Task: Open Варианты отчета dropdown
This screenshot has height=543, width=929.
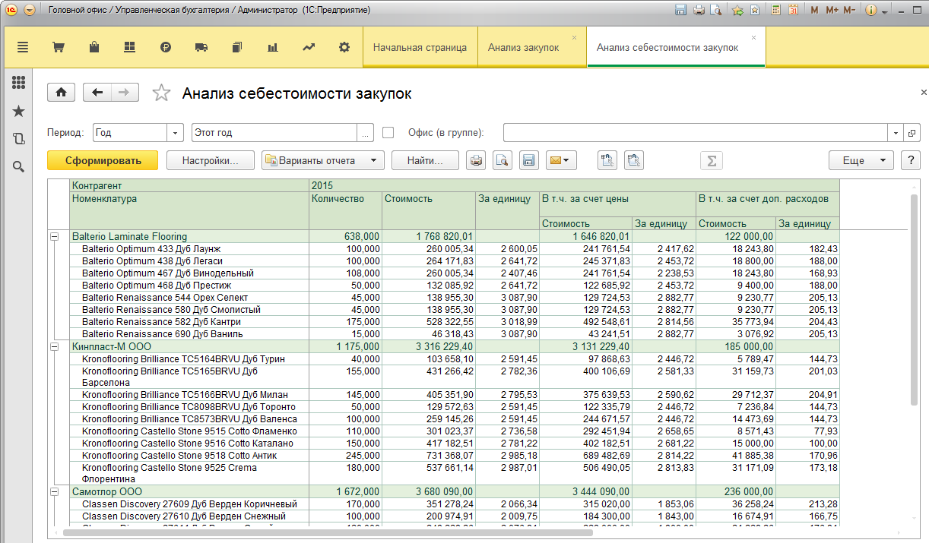Action: pyautogui.click(x=323, y=160)
